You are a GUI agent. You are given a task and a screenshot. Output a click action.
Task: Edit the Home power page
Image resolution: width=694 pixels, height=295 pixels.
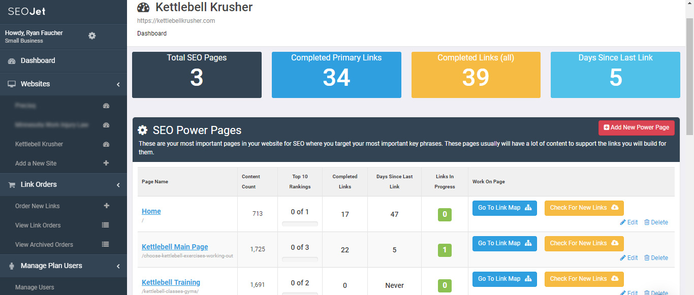(x=629, y=222)
